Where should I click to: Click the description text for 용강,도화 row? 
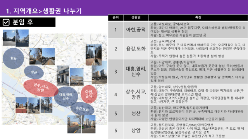click(198, 49)
